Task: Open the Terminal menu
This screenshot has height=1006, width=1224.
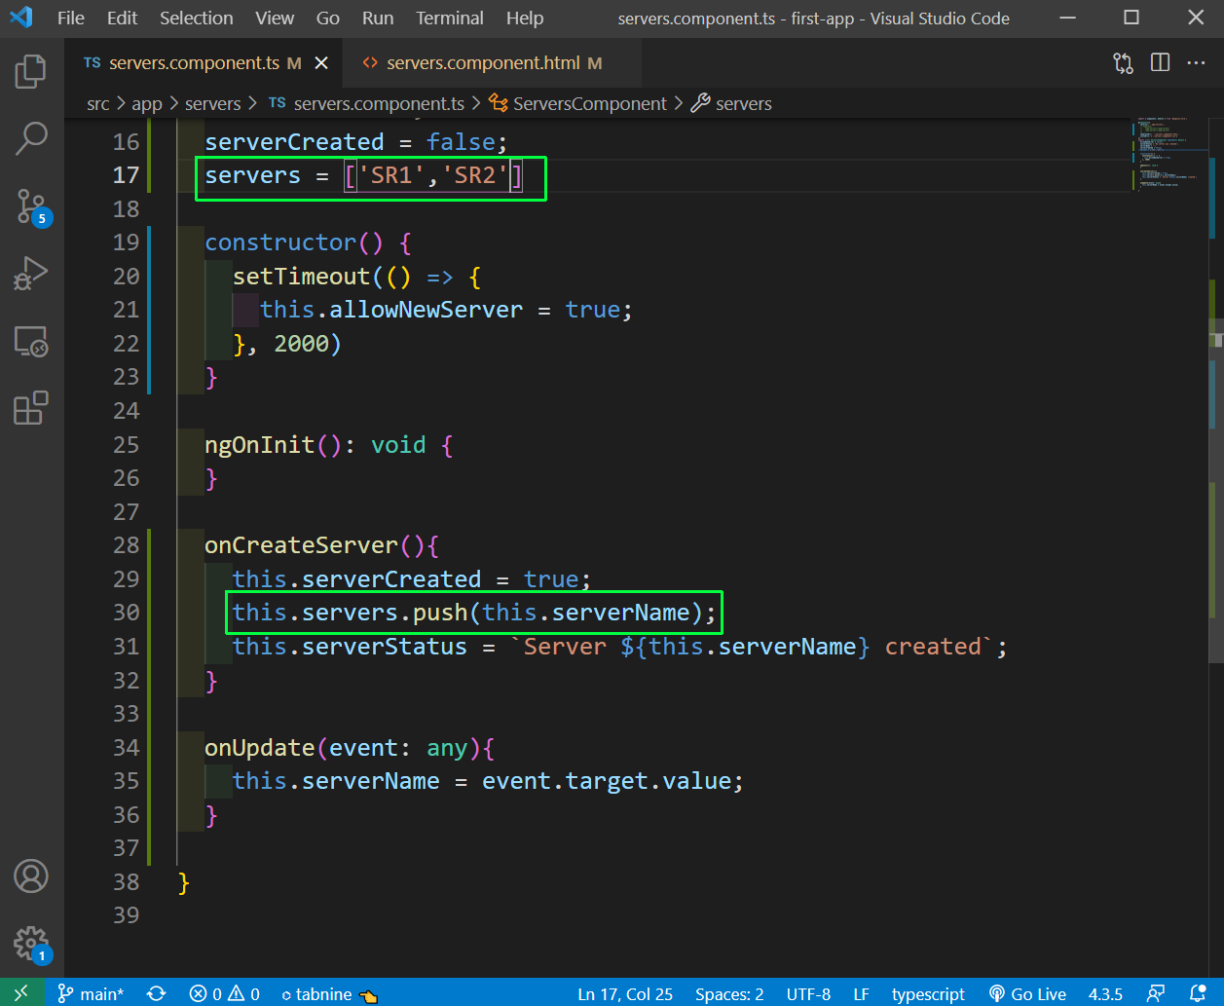Action: coord(450,18)
